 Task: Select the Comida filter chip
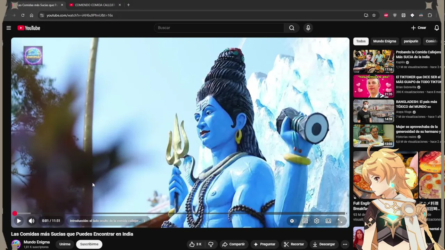point(432,41)
